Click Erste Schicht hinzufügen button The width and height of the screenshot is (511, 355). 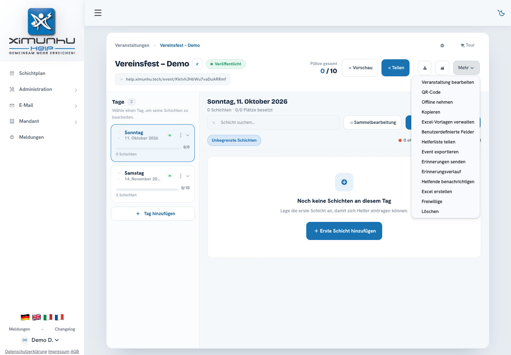pyautogui.click(x=344, y=231)
